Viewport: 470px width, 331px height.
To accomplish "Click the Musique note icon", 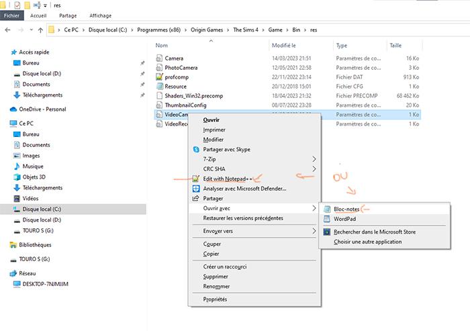I will click(x=17, y=166).
